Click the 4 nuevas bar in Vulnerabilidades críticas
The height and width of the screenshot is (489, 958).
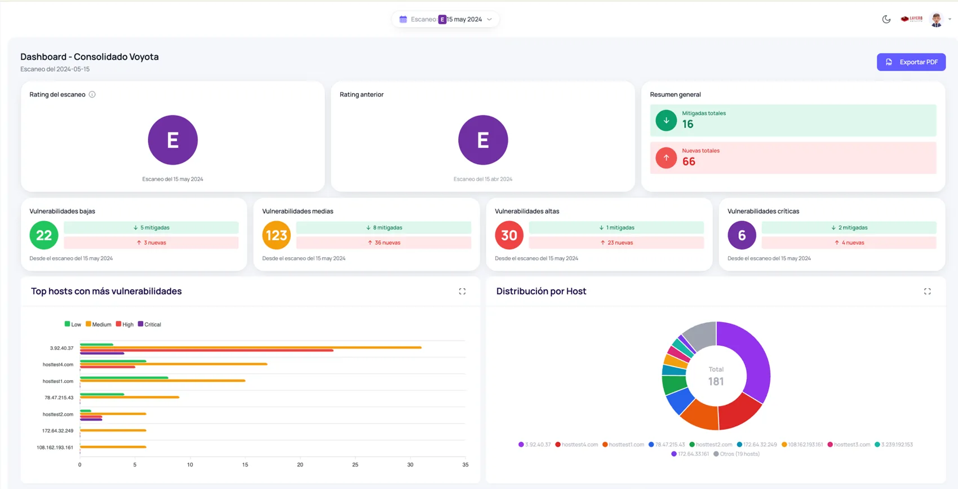point(849,243)
